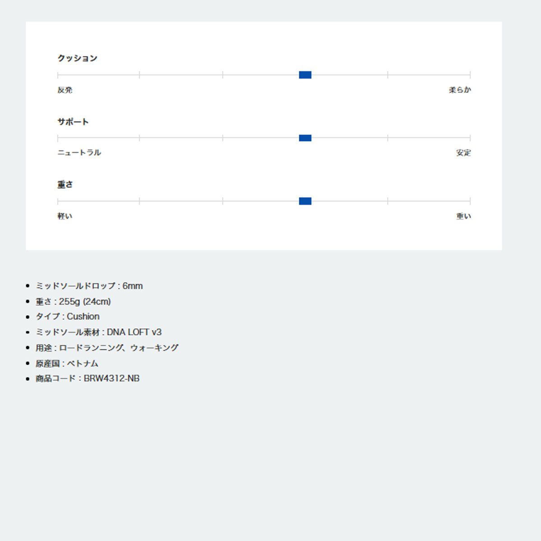Click the 軽い label under weight slider

pyautogui.click(x=65, y=216)
